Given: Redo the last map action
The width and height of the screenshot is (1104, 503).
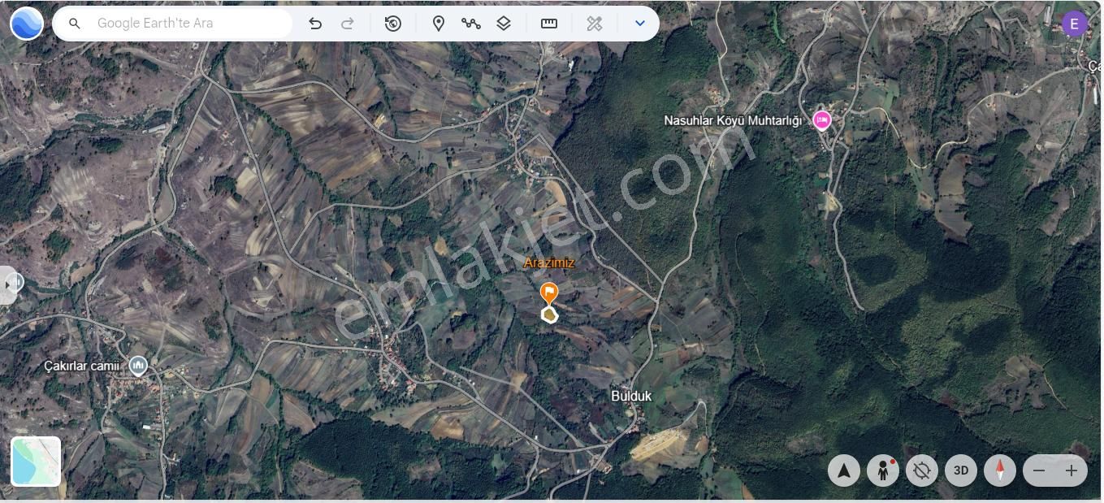Looking at the screenshot, I should point(347,23).
